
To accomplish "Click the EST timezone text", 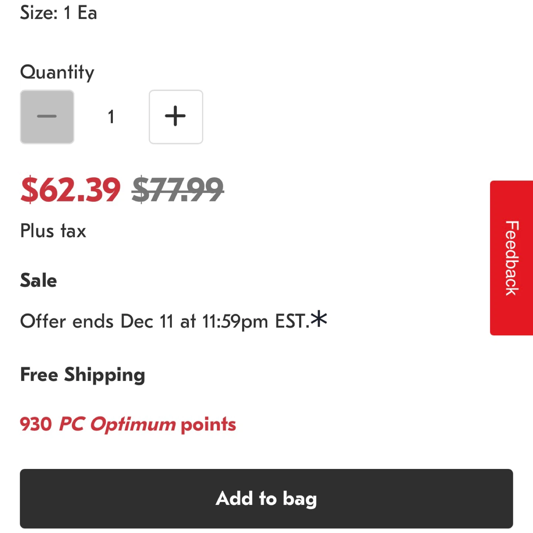I will pyautogui.click(x=290, y=321).
